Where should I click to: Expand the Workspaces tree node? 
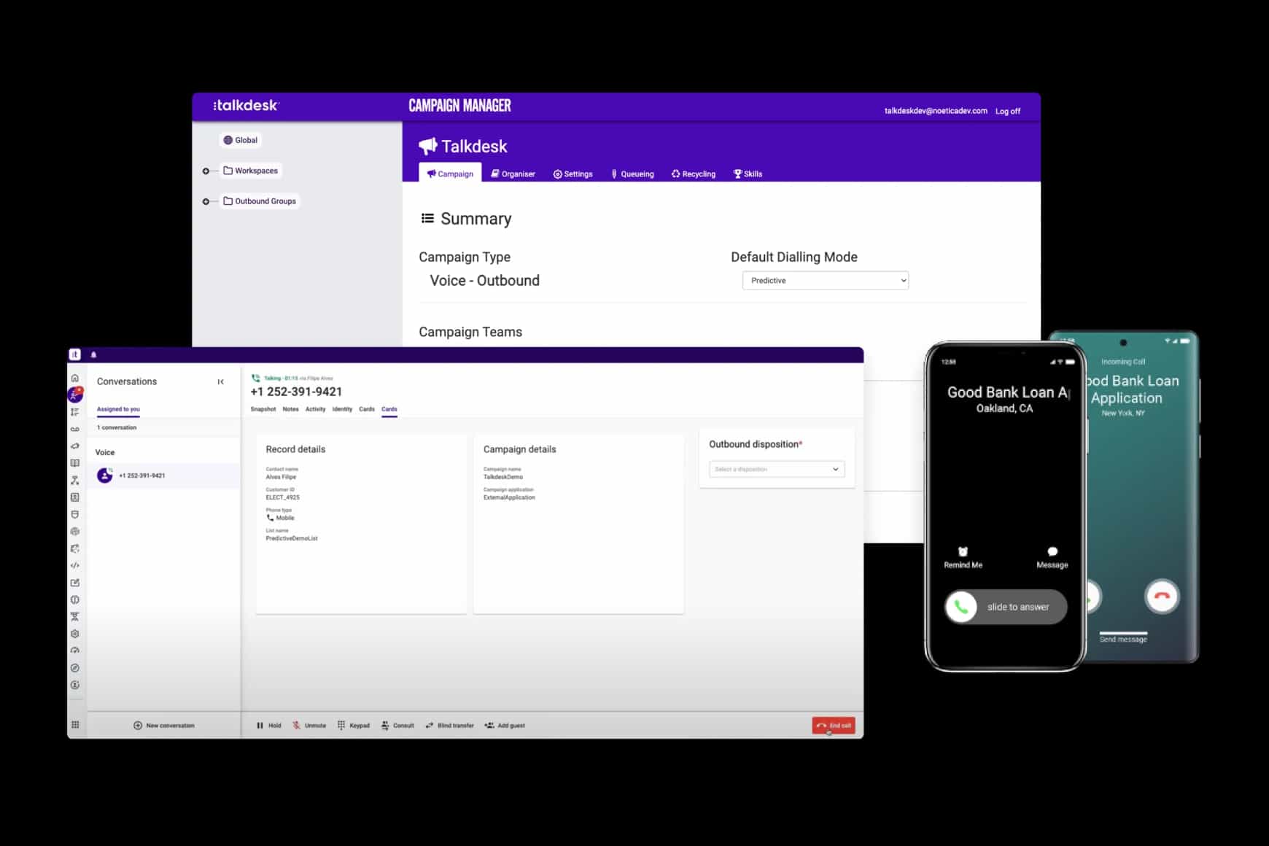pyautogui.click(x=206, y=171)
